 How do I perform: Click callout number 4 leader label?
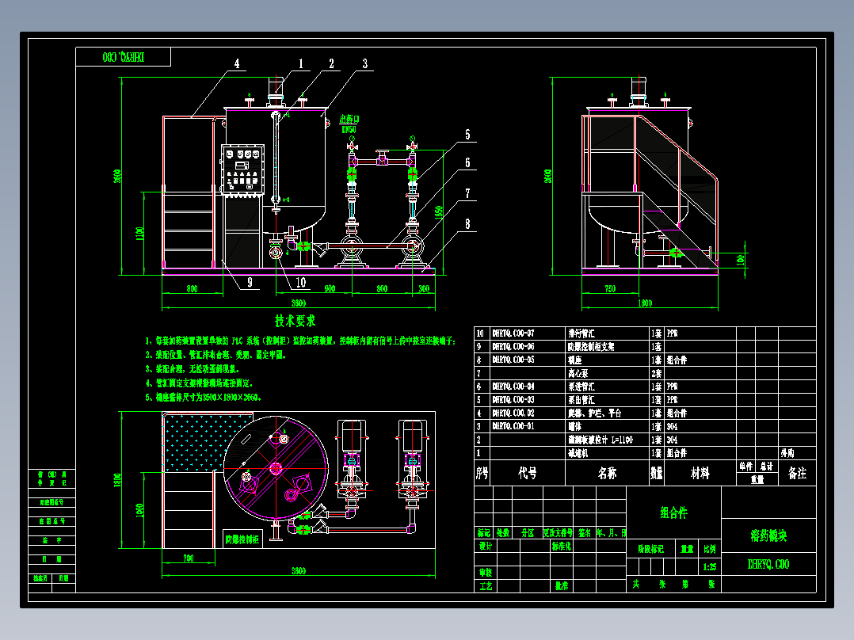pyautogui.click(x=236, y=63)
